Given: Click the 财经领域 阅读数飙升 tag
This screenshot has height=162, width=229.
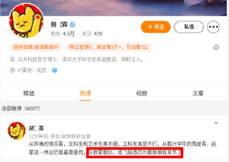Looking at the screenshot, I should coord(36,47).
